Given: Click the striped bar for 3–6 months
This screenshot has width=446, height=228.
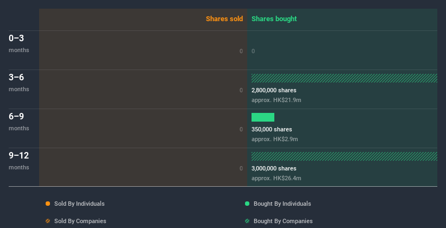Looking at the screenshot, I should pos(344,78).
